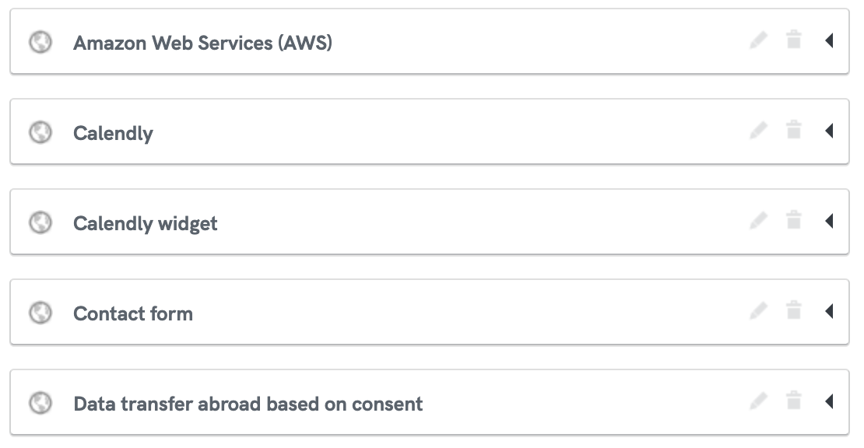
Task: Edit the Contact form entry
Action: (758, 311)
